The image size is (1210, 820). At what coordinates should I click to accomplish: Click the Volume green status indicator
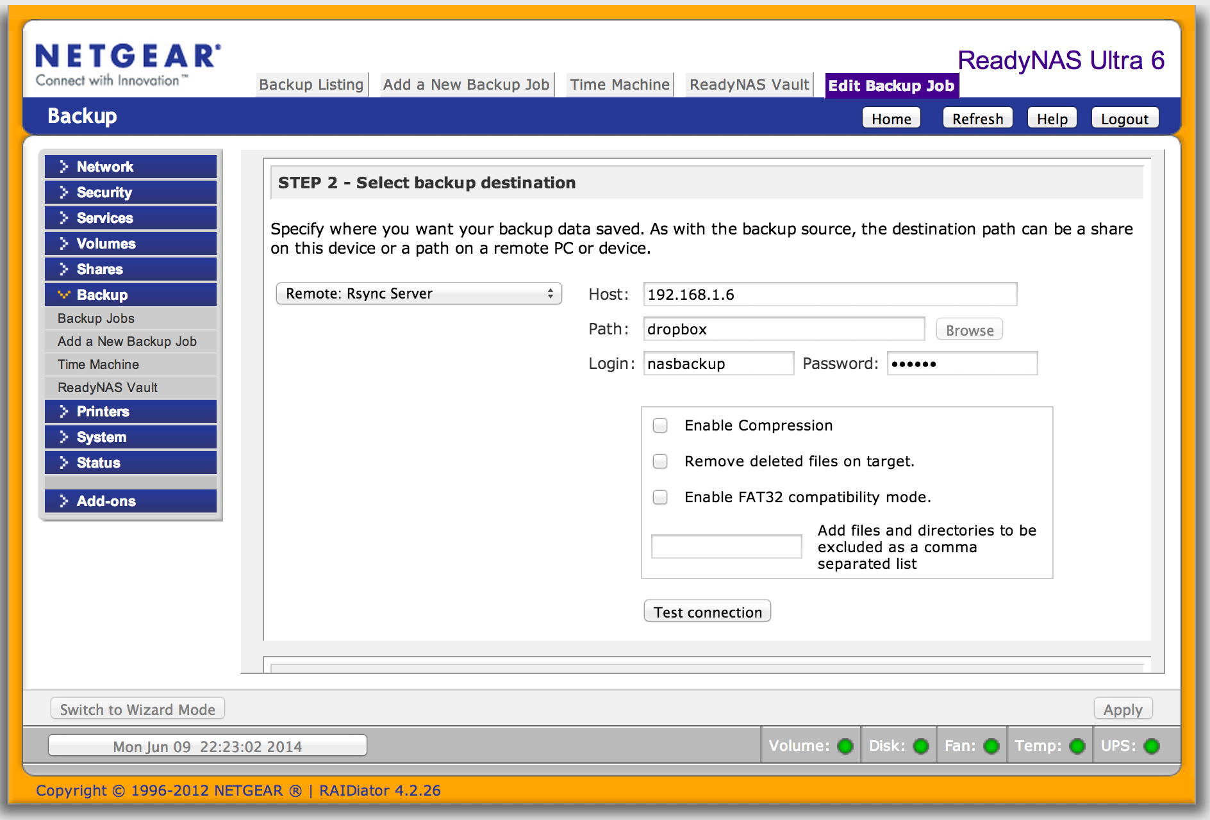click(845, 746)
